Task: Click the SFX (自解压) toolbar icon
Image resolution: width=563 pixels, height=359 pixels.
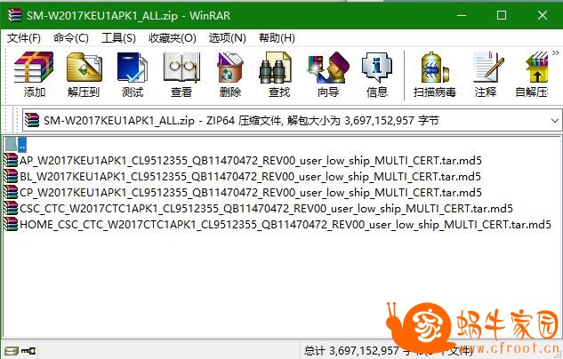Action: tap(532, 75)
